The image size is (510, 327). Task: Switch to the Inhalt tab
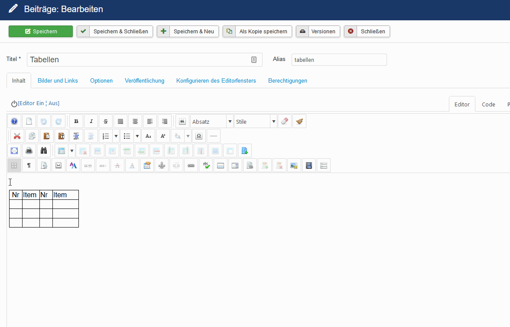pos(19,80)
